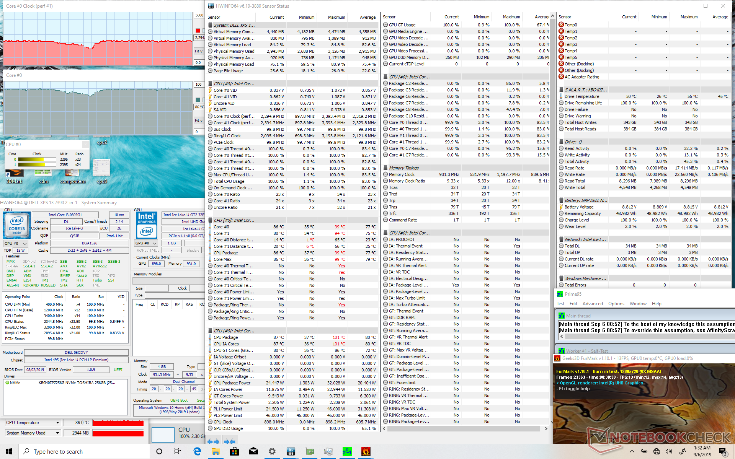735x459 pixels.
Task: Close the small CPU #0 clock window
Action: click(86, 144)
